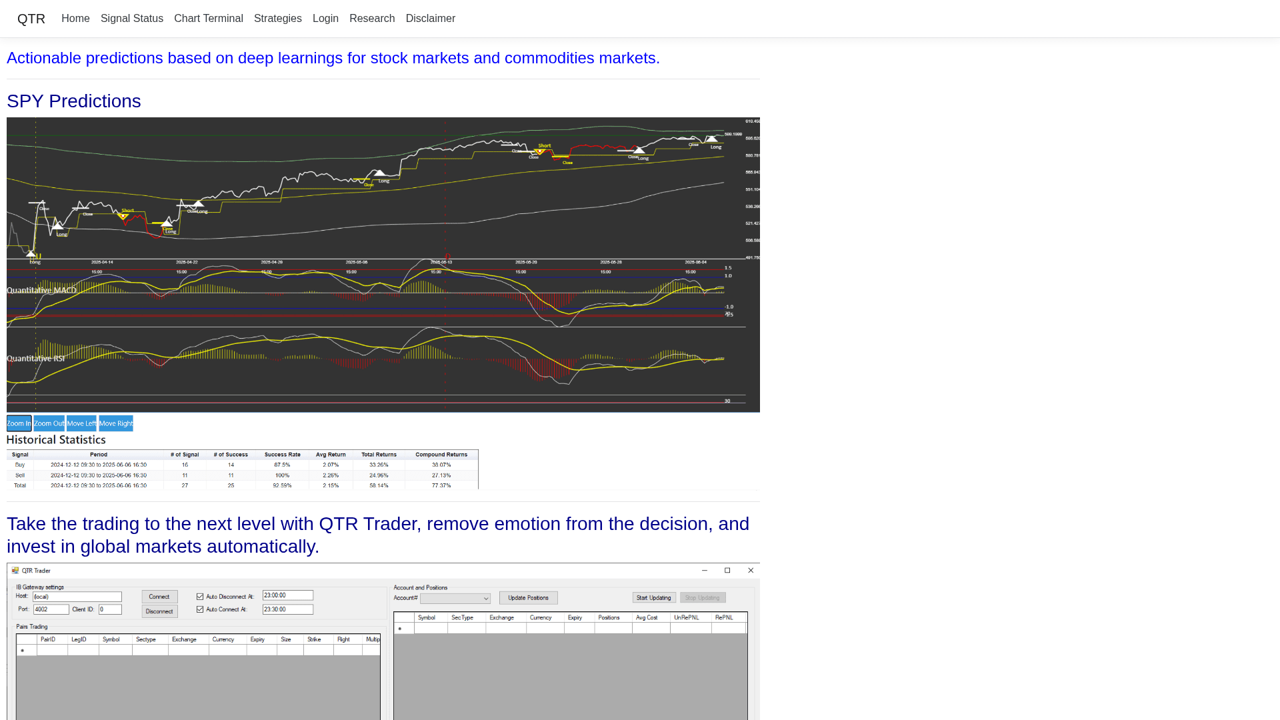Click the Client ID field in QTR Trader

[110, 609]
